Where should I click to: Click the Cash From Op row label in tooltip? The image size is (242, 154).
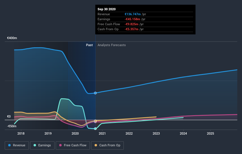click(x=108, y=29)
